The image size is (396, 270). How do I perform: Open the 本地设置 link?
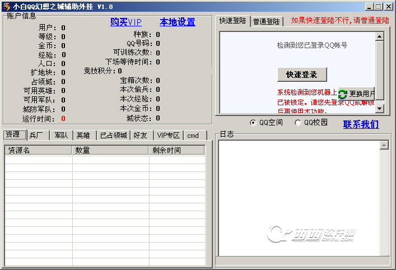tap(178, 22)
